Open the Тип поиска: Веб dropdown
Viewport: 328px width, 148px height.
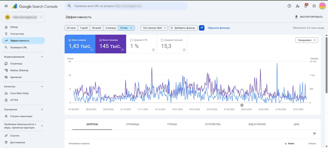(154, 28)
